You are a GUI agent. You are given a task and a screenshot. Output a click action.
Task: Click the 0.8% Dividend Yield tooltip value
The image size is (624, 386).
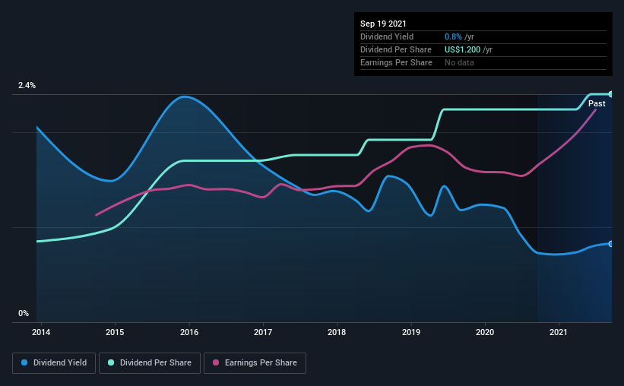click(x=453, y=36)
